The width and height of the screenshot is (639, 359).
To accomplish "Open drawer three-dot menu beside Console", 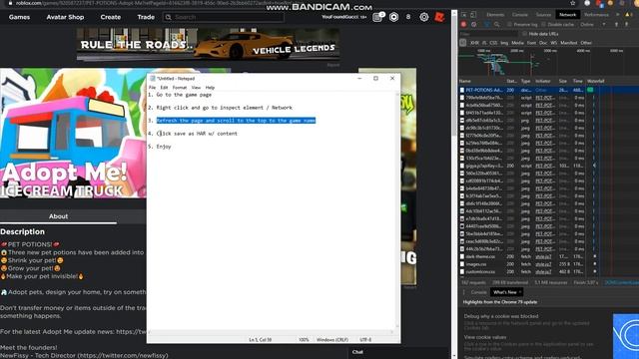I will pyautogui.click(x=463, y=292).
